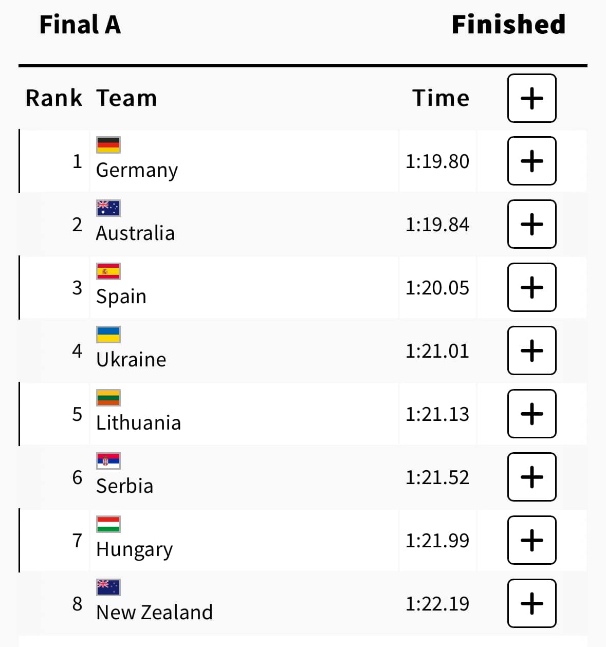Expand Serbia row plus button

[x=531, y=477]
